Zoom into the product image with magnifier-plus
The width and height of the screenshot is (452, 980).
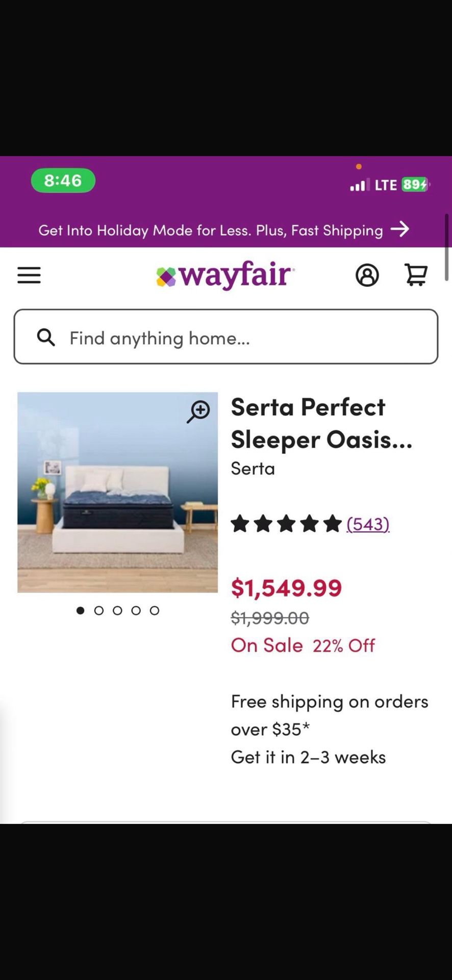click(198, 411)
